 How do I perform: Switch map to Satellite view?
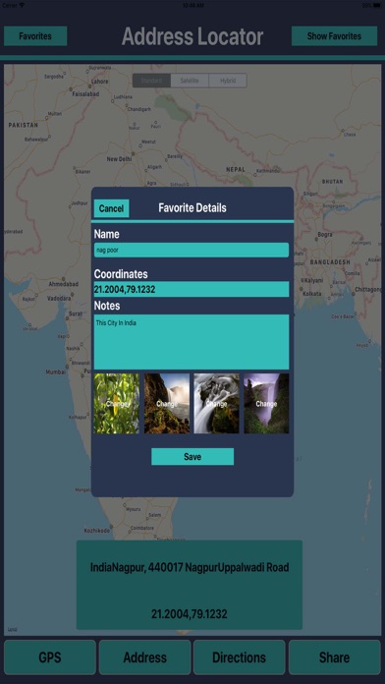(x=190, y=81)
